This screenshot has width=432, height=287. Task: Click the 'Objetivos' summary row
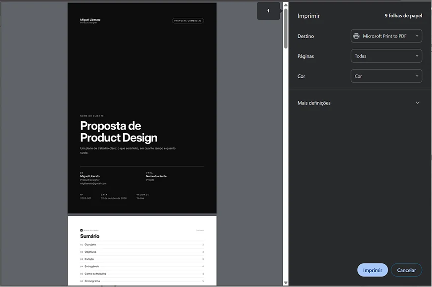[x=142, y=252]
